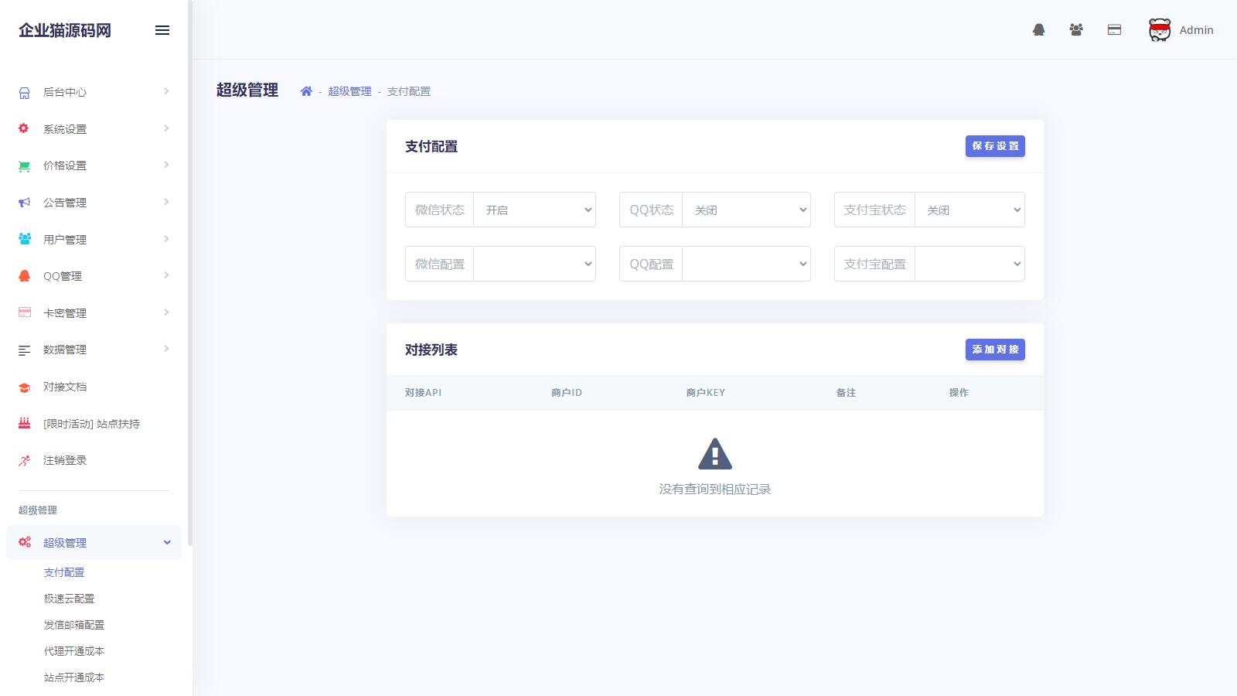The width and height of the screenshot is (1237, 696).
Task: Select 支付配置 in sidebar submenu
Action: point(64,572)
